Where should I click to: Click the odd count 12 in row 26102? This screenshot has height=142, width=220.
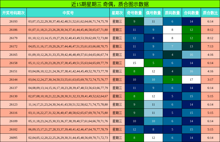pos(134,129)
